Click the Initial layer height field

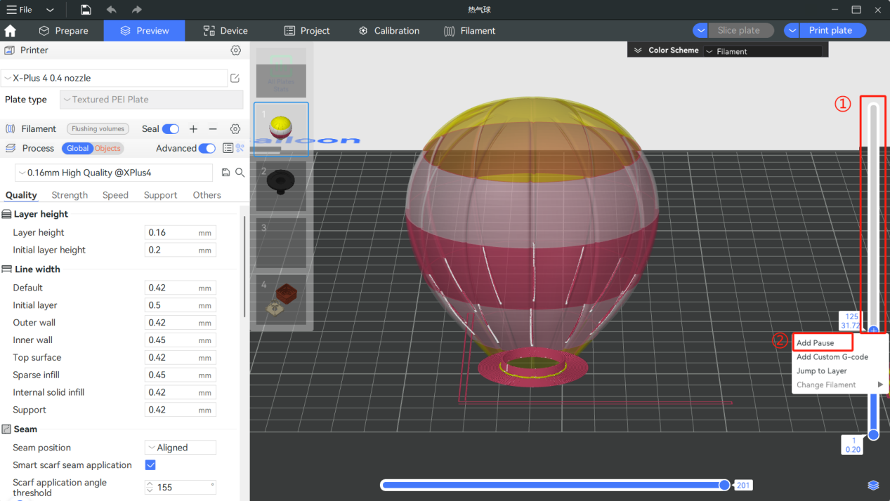click(x=181, y=250)
